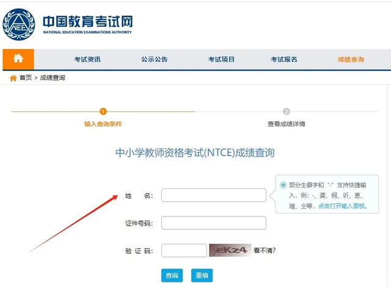Click step 2 circle indicator
The width and height of the screenshot is (391, 308).
coord(286,112)
